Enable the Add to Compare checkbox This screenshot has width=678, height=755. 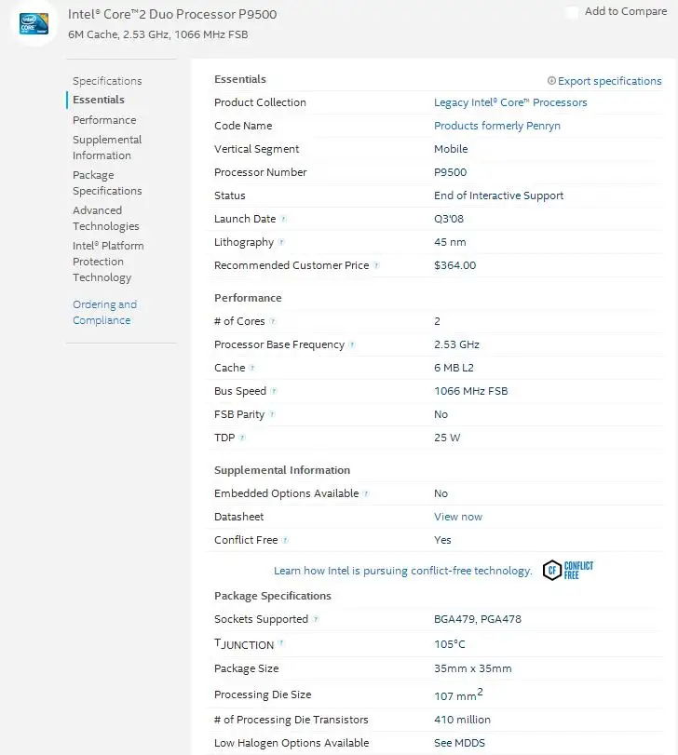(571, 12)
